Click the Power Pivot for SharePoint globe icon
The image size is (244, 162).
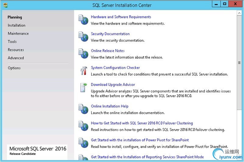coord(83,143)
